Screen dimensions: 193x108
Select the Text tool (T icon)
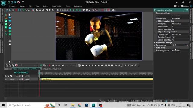[x=10, y=38]
